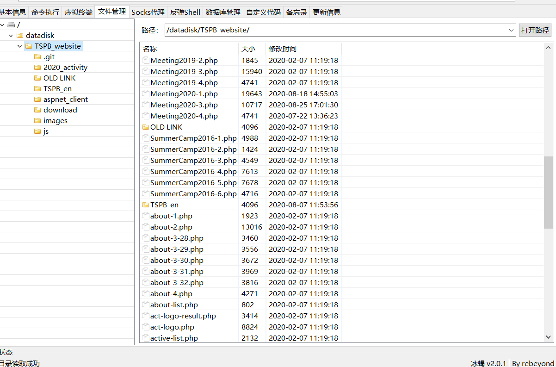The width and height of the screenshot is (556, 367).
Task: Select the images folder in tree
Action: point(56,121)
